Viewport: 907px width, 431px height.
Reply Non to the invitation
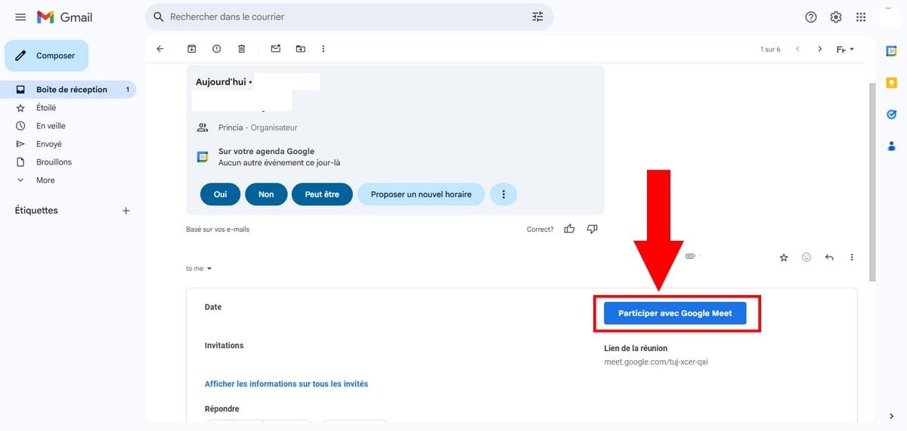coord(266,194)
